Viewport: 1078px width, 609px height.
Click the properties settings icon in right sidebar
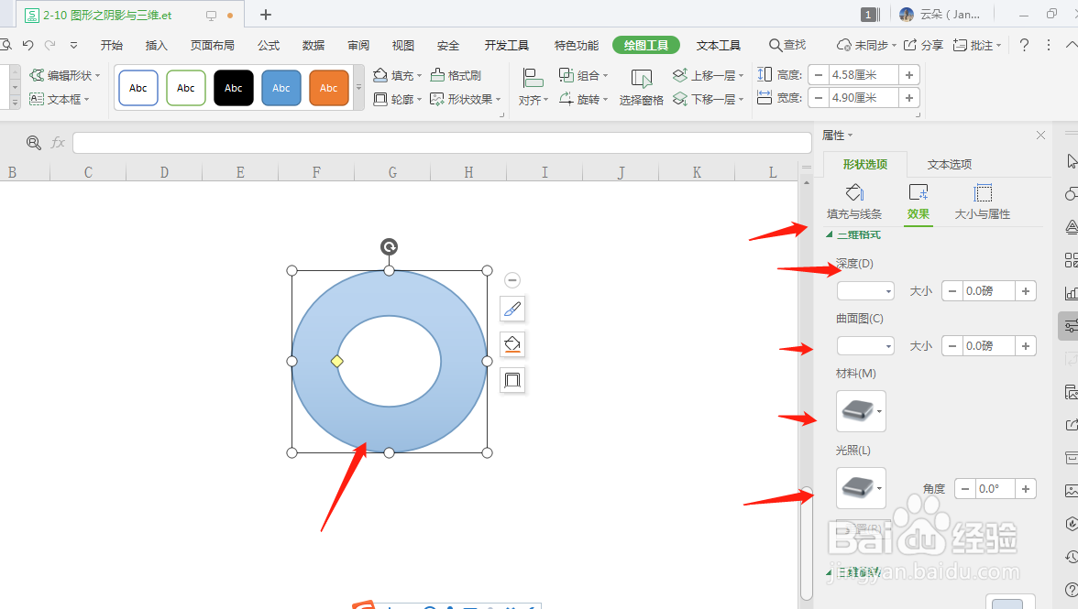tap(1069, 325)
